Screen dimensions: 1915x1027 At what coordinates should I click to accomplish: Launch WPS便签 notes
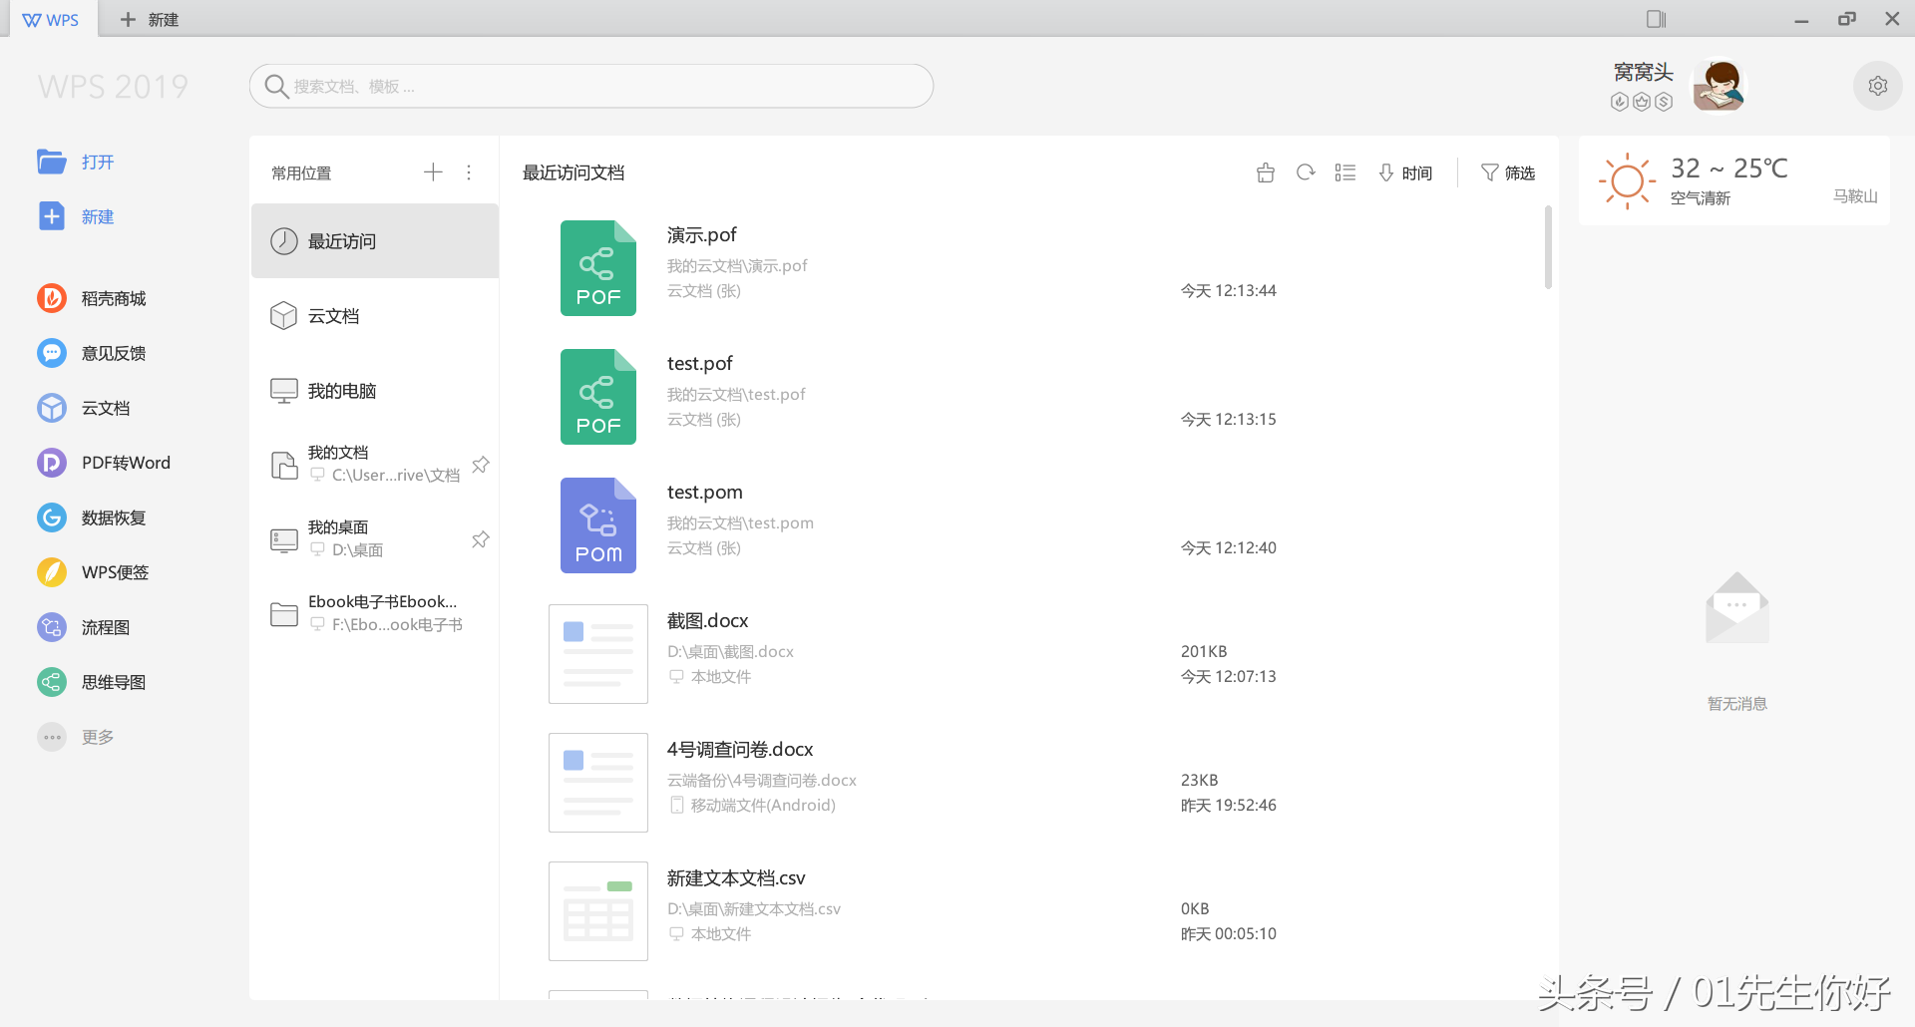click(93, 572)
